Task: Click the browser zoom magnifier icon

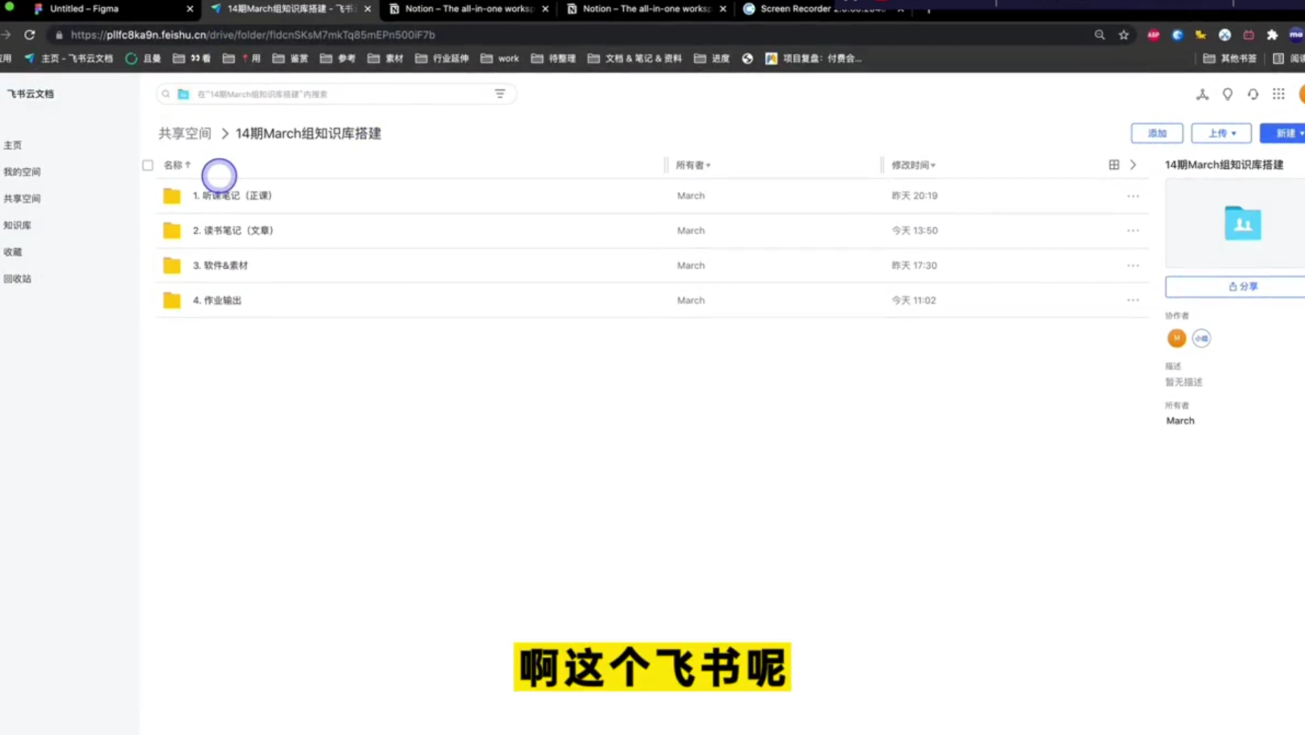Action: tap(1099, 35)
